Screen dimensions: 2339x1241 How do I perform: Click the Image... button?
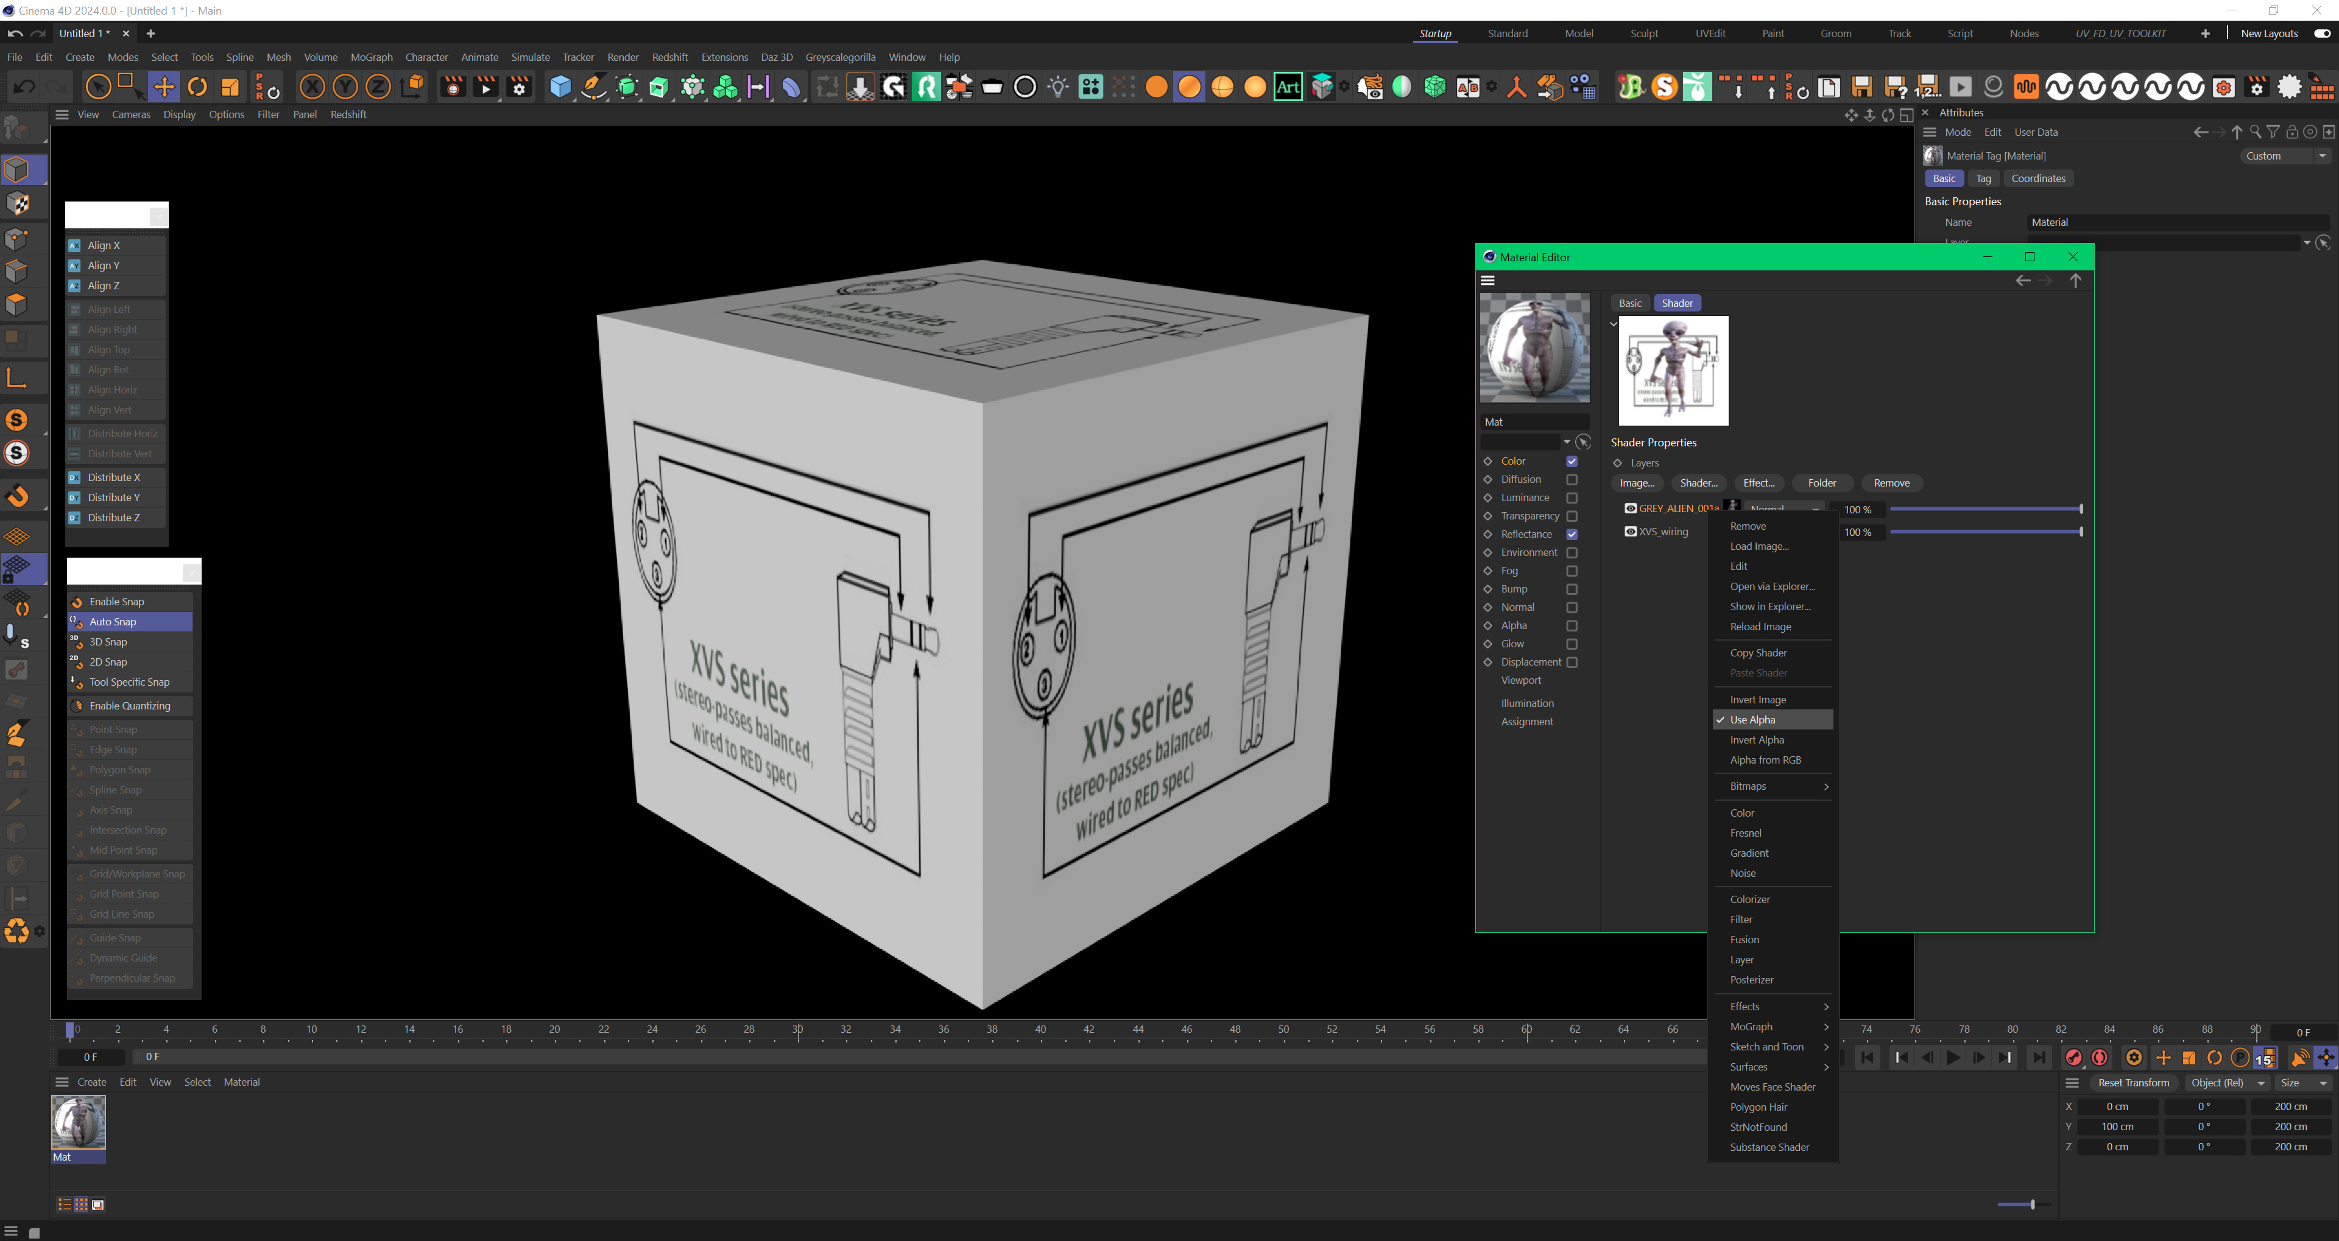[1637, 483]
